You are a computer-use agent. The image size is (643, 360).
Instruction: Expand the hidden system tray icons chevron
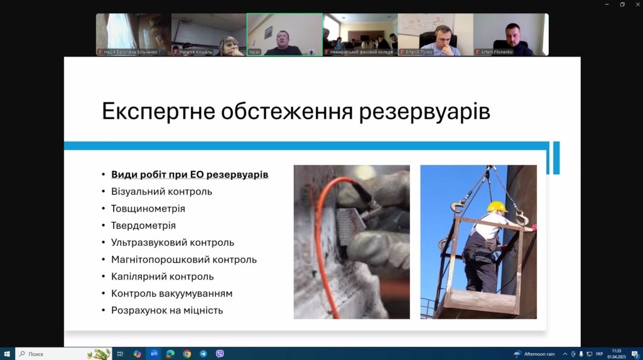click(x=565, y=354)
